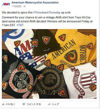
Task: Click the globe public-audience icon
Action: click(x=24, y=6)
